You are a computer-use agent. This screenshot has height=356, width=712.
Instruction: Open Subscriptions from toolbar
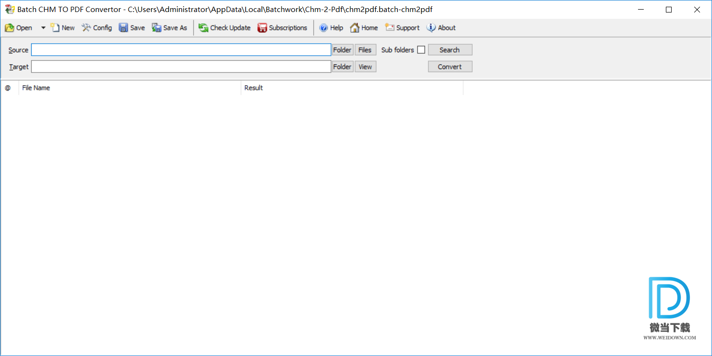pos(282,28)
